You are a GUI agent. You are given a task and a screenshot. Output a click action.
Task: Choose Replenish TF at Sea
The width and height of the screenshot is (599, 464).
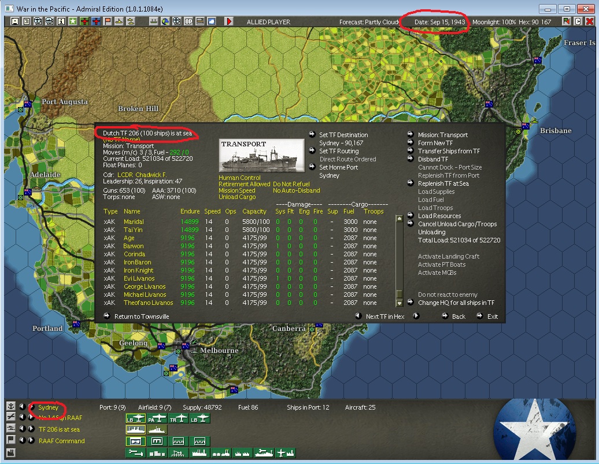point(443,183)
